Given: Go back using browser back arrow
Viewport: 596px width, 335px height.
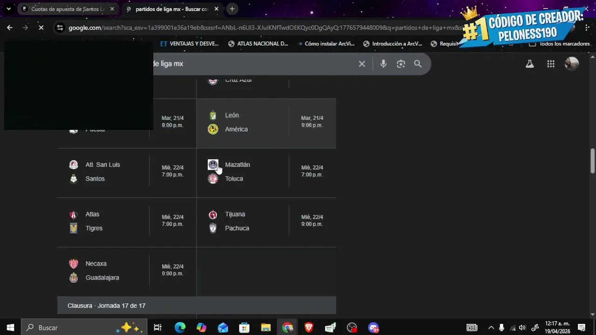Looking at the screenshot, I should (x=9, y=27).
